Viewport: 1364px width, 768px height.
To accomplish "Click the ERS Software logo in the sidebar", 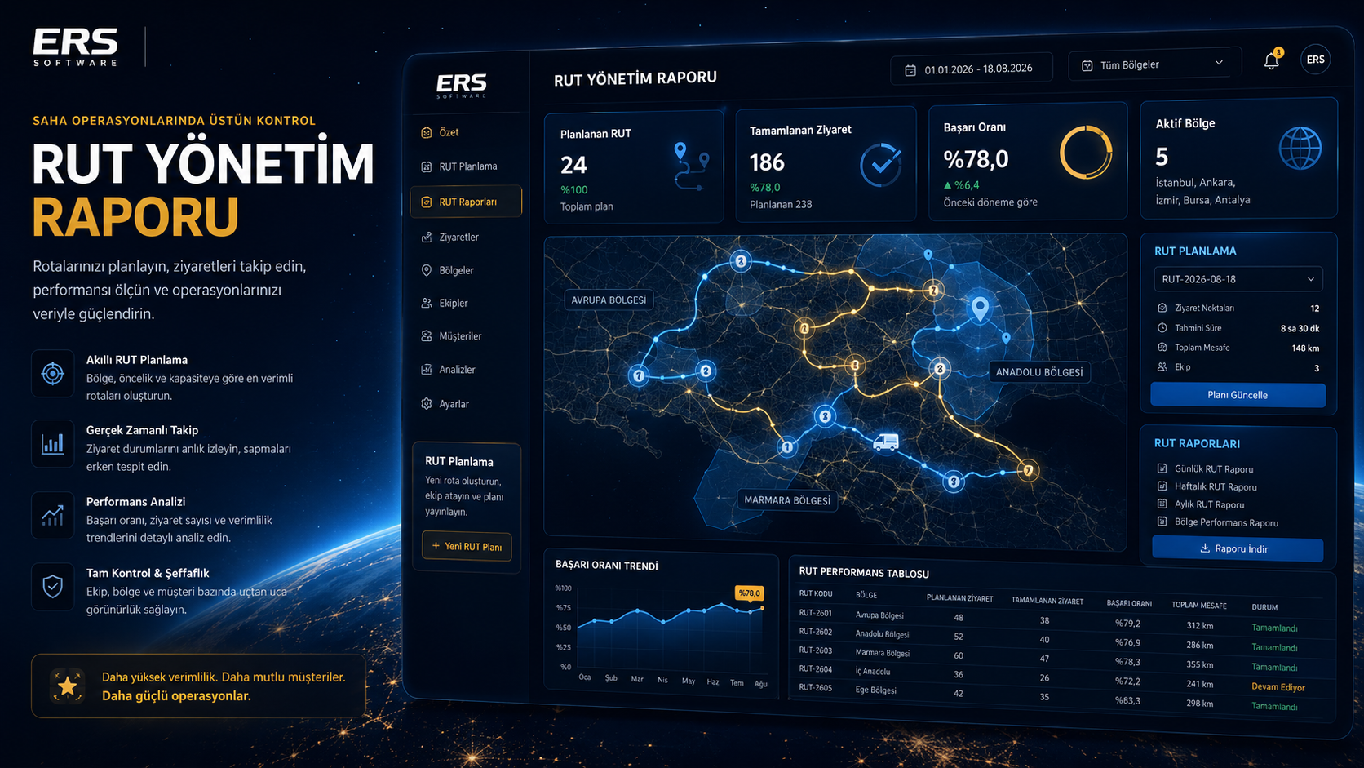I will coord(462,86).
